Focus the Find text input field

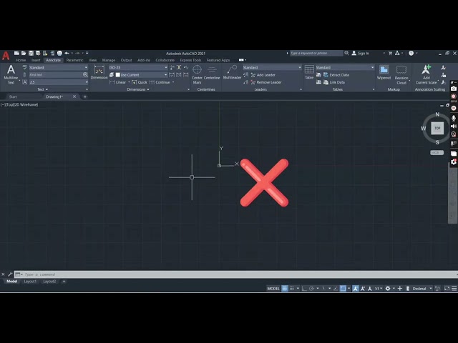(x=56, y=74)
